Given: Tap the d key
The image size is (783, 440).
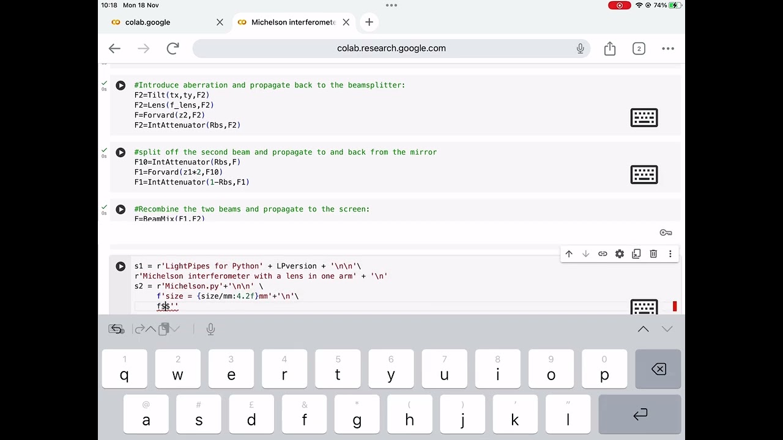Looking at the screenshot, I should pyautogui.click(x=251, y=415).
